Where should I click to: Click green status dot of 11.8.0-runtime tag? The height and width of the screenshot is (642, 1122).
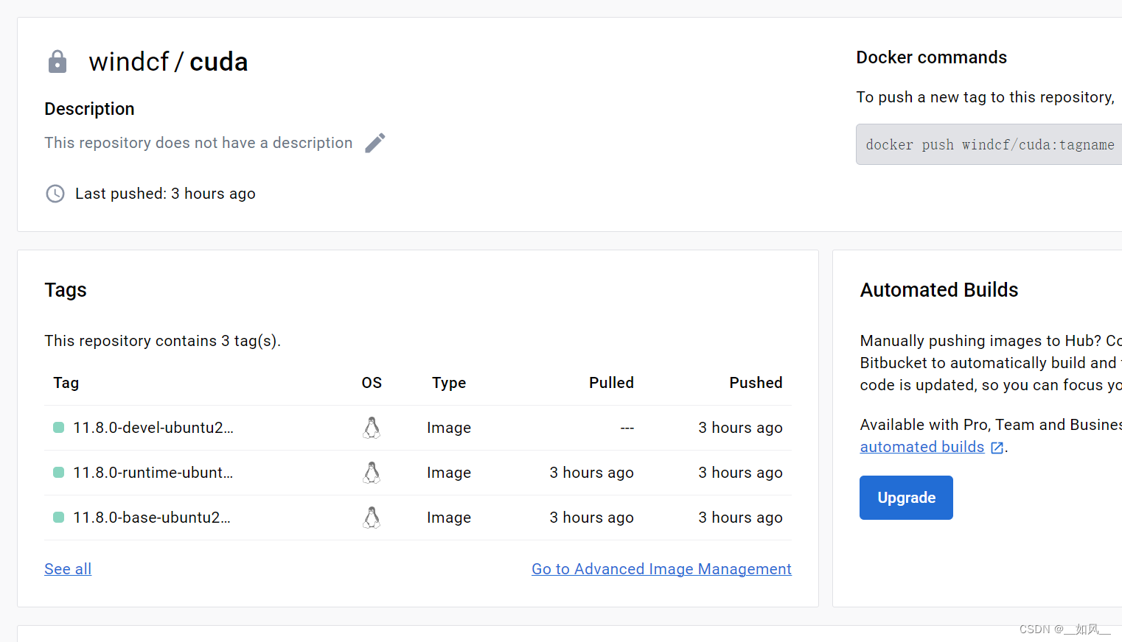click(x=59, y=473)
